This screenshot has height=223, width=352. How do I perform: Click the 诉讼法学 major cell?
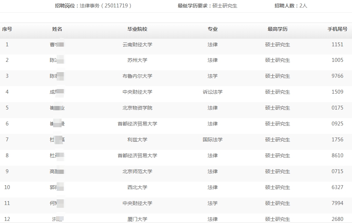coord(212,92)
